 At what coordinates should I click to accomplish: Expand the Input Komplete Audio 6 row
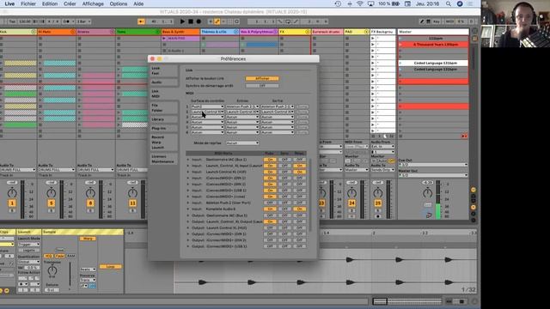point(188,209)
